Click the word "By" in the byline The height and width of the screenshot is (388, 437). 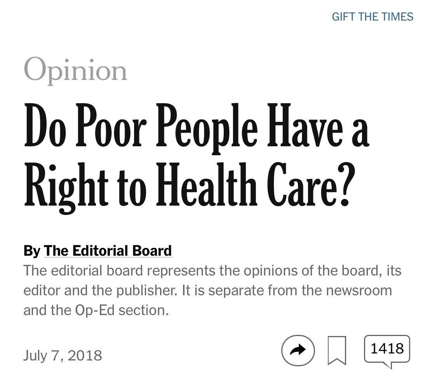coord(31,251)
